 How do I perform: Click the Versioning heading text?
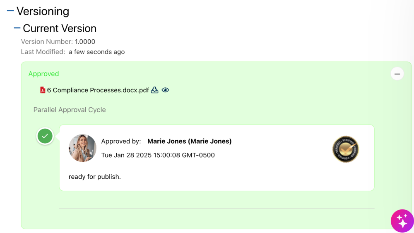pos(43,11)
